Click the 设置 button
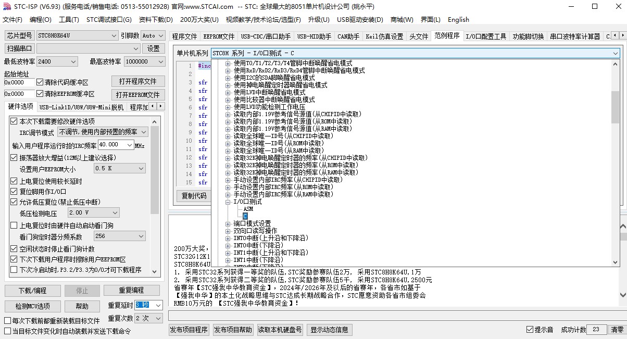The height and width of the screenshot is (339, 627). click(x=153, y=48)
